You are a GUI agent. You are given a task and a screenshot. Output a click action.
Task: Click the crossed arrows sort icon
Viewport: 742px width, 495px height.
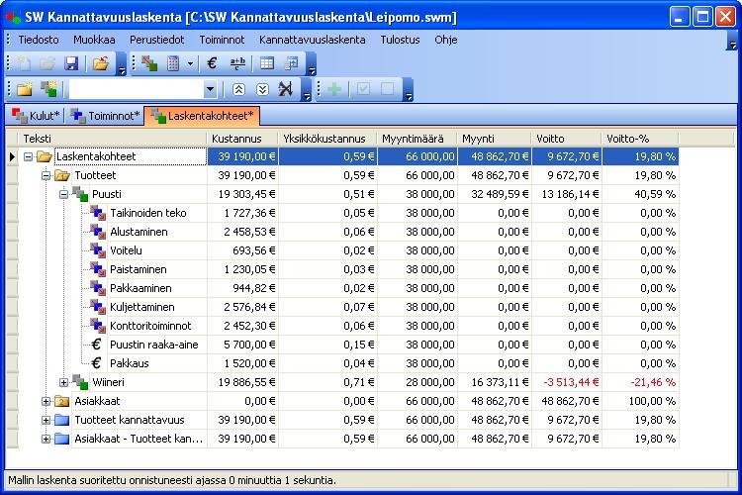(286, 89)
